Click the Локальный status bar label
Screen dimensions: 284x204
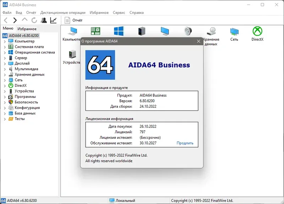pyautogui.click(x=125, y=200)
